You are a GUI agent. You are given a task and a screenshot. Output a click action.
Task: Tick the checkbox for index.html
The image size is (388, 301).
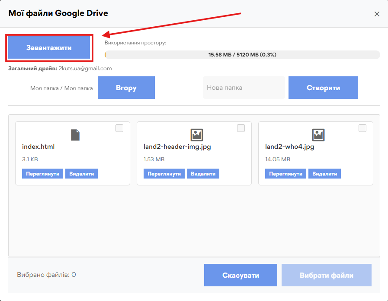coord(119,128)
